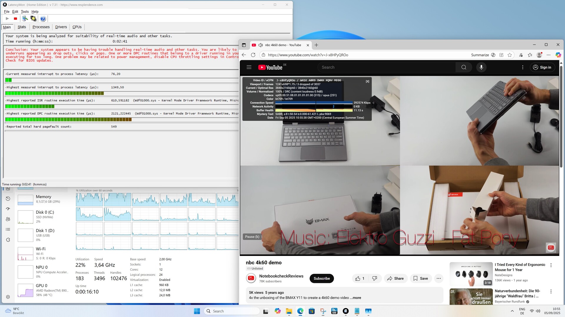
Task: Click the LatencyMon help question mark icon
Action: click(x=43, y=19)
